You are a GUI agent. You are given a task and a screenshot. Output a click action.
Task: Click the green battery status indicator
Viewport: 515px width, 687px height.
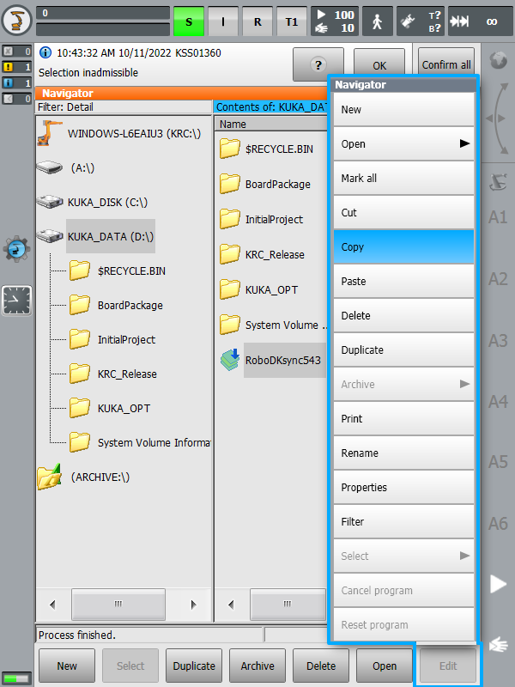point(16,678)
